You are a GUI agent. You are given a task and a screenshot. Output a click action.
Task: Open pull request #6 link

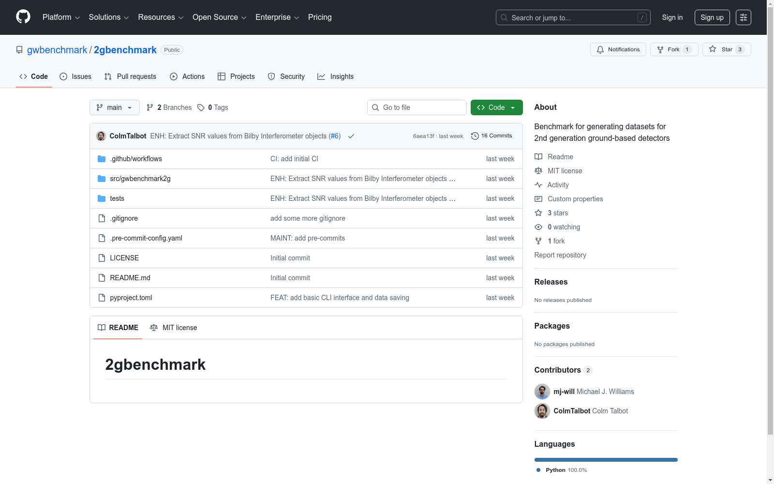pos(335,136)
